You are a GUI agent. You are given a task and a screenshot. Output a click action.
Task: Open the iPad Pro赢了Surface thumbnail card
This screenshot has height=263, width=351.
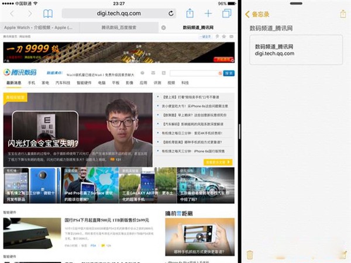point(90,185)
